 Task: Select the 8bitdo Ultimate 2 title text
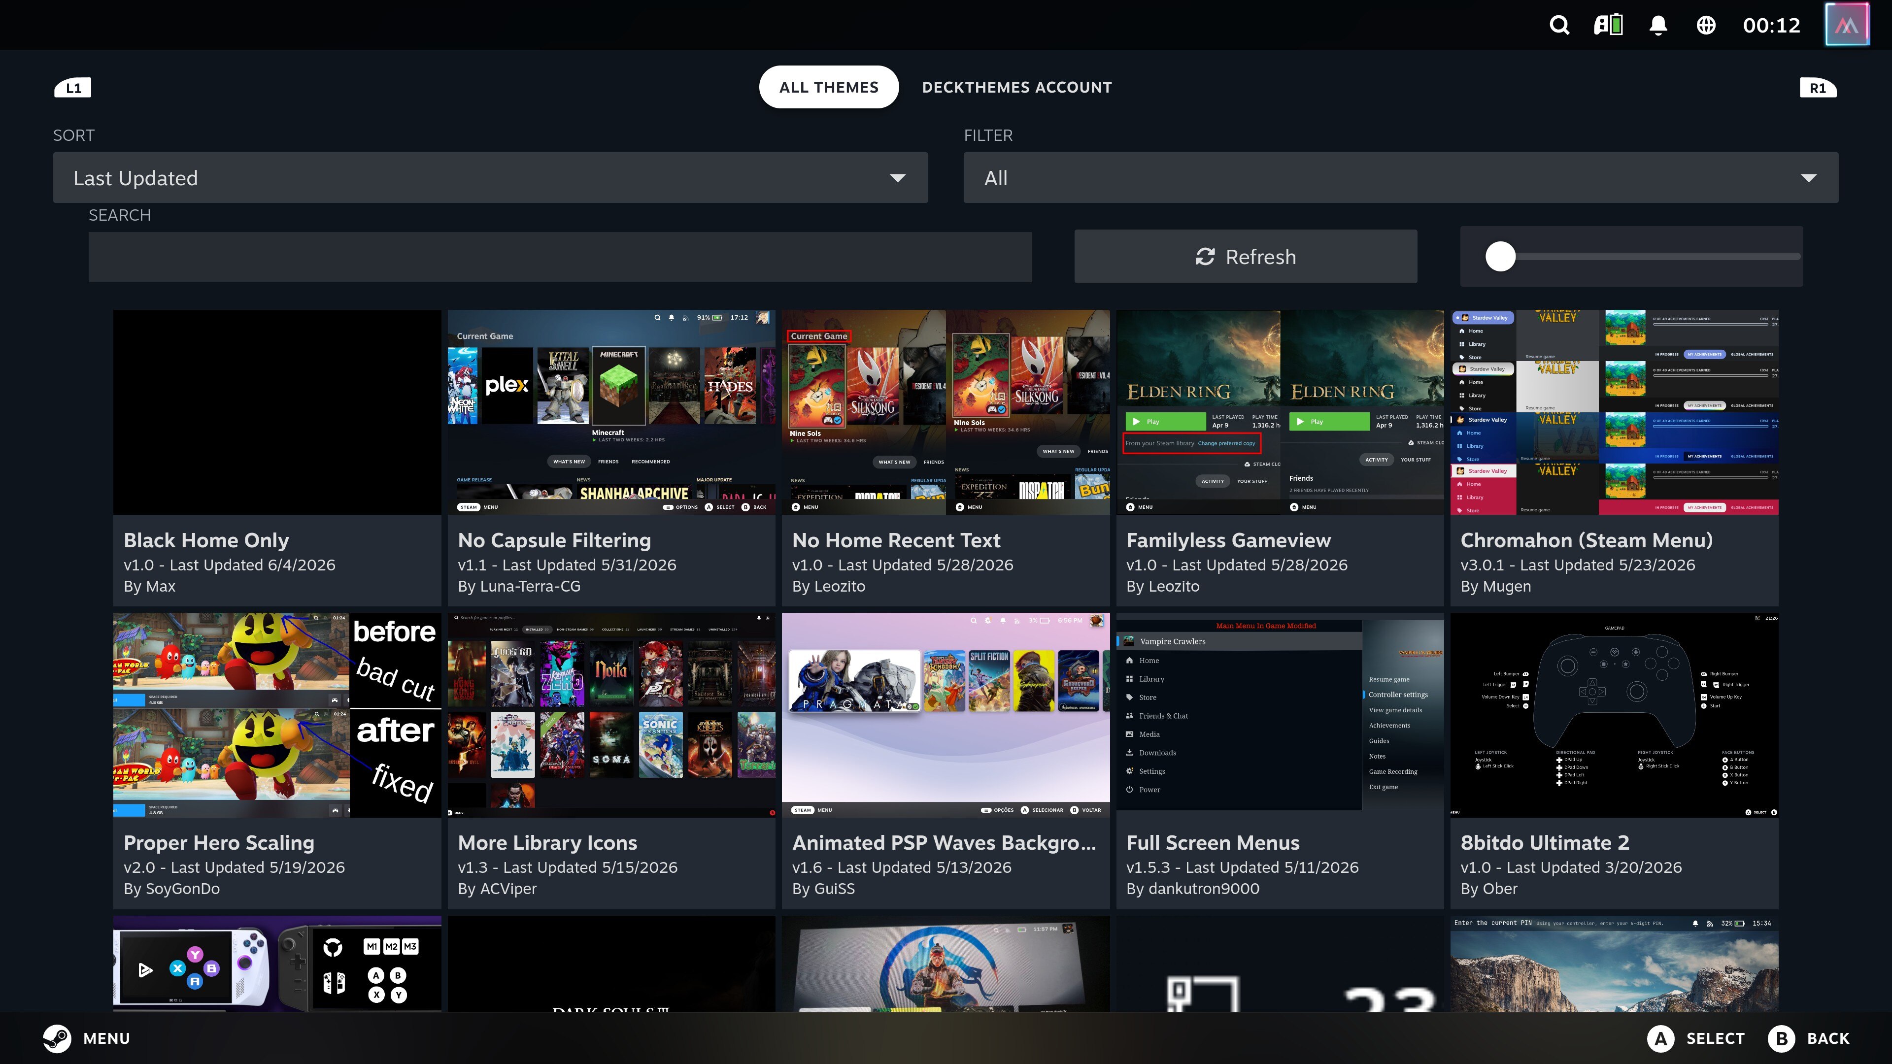pos(1545,843)
